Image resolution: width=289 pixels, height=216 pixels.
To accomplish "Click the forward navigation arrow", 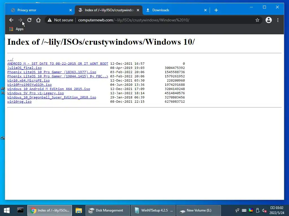I will pos(20,20).
